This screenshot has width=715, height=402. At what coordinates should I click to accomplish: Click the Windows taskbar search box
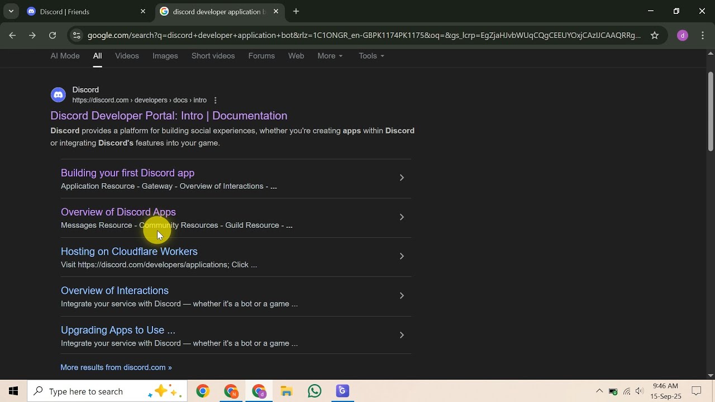coord(106,391)
